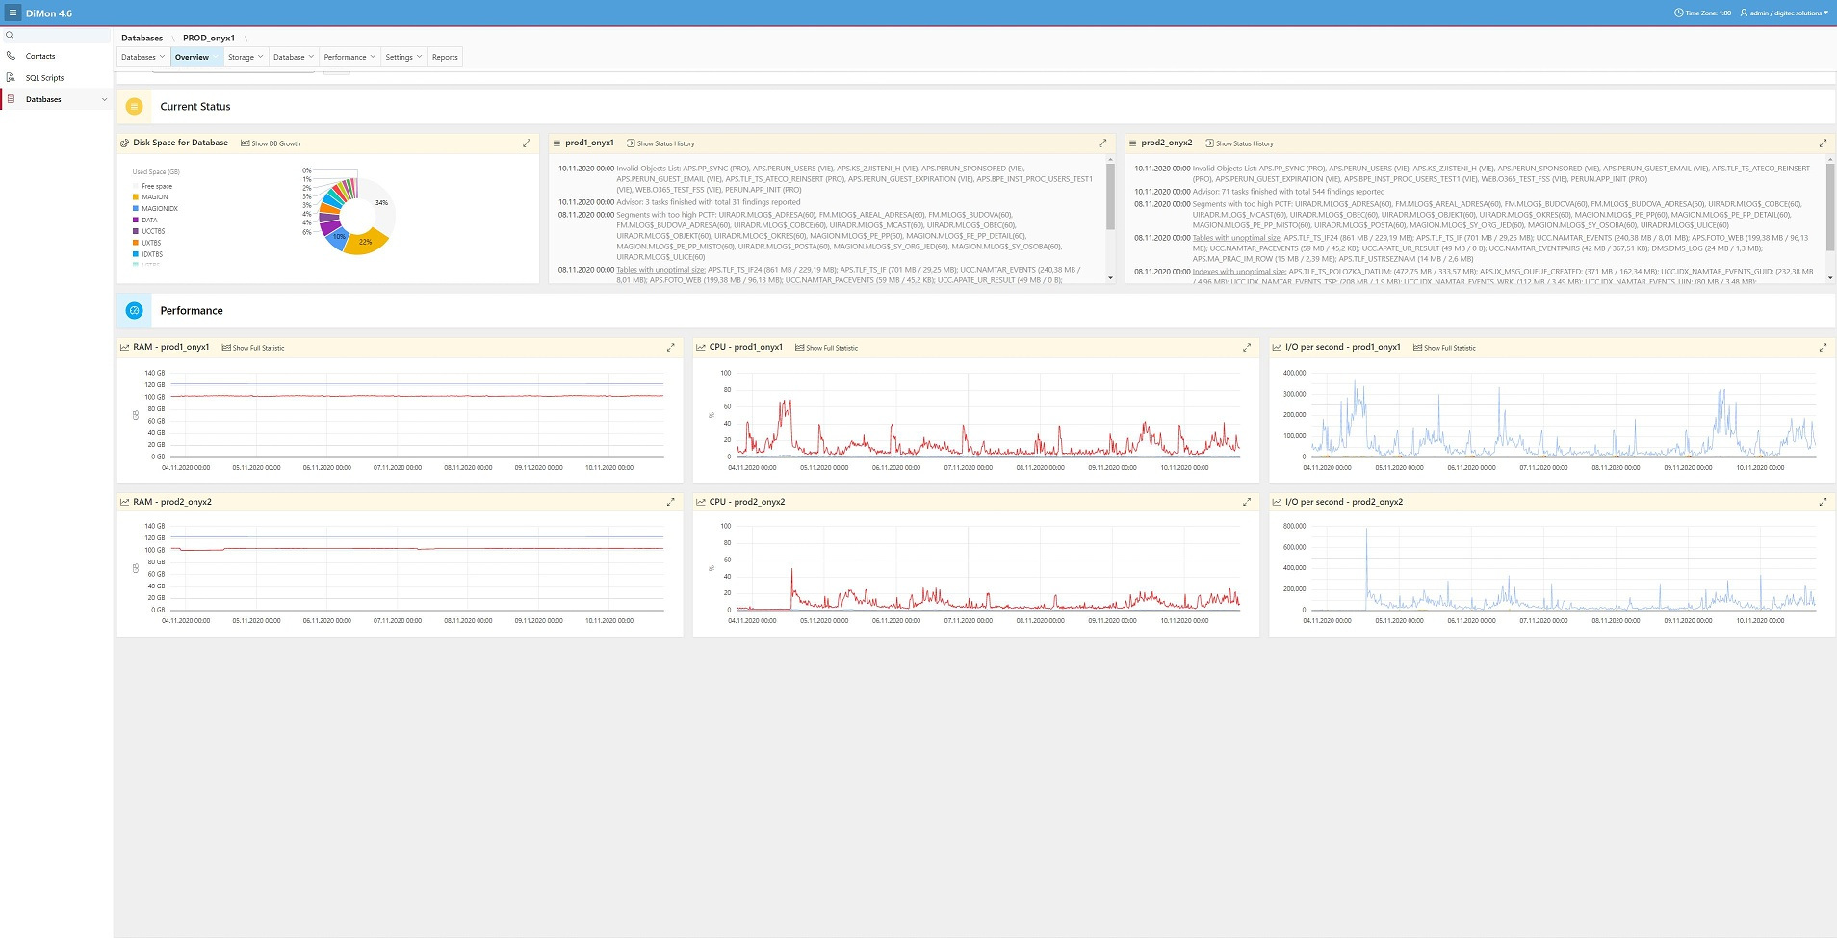
Task: Toggle the hamburger navigation menu
Action: pyautogui.click(x=13, y=13)
